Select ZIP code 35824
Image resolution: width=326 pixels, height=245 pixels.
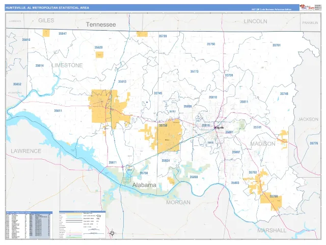pyautogui.click(x=166, y=161)
